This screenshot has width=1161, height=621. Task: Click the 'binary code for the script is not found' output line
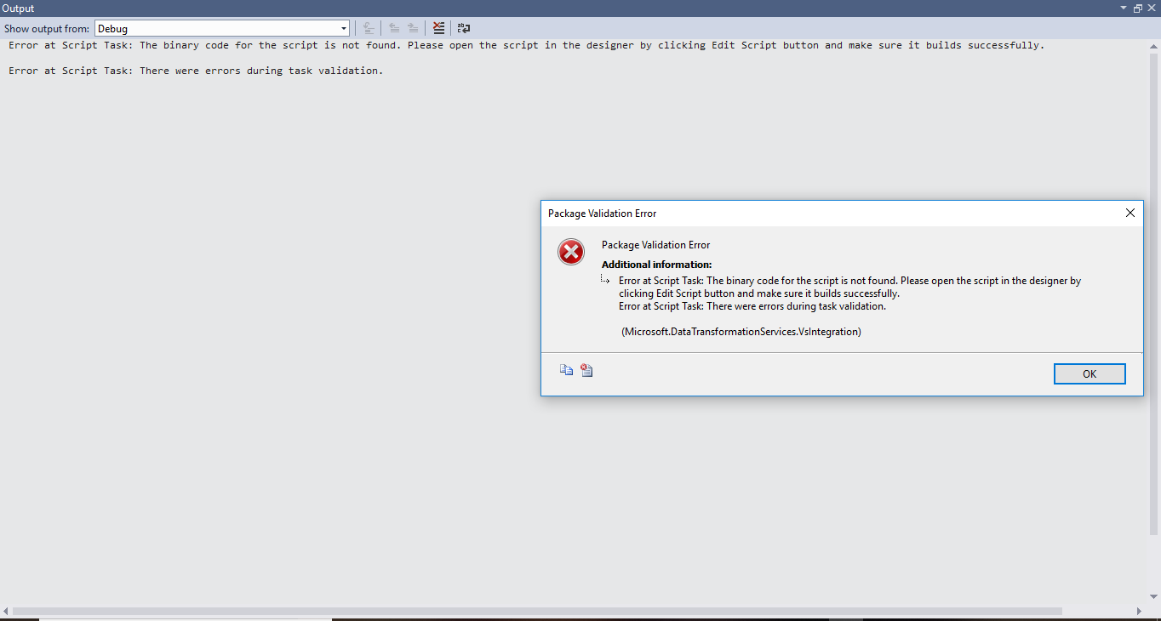click(527, 45)
